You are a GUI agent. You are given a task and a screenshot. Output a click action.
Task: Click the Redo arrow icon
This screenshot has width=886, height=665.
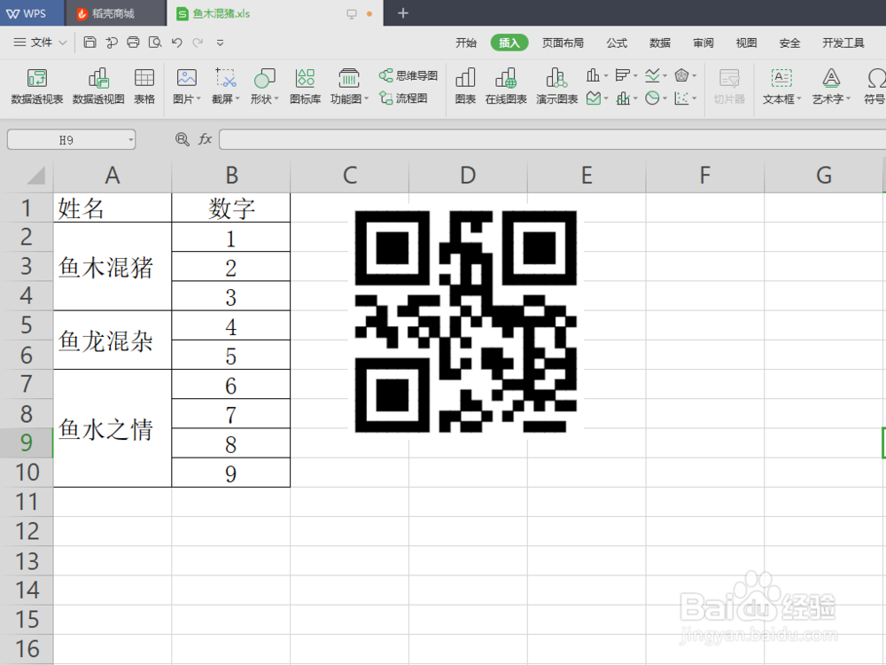(x=198, y=43)
